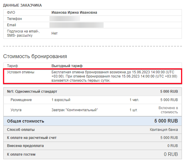This screenshot has height=161, width=184.
Task: Select the ДАННЫЕ ЗАКАЗЧИКА section heading
Action: point(22,5)
